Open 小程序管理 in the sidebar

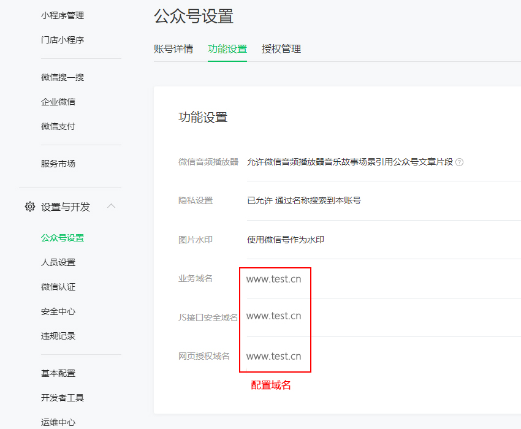pos(63,15)
